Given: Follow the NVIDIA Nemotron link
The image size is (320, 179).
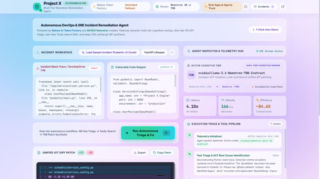Looking at the screenshot, I should (98, 30).
